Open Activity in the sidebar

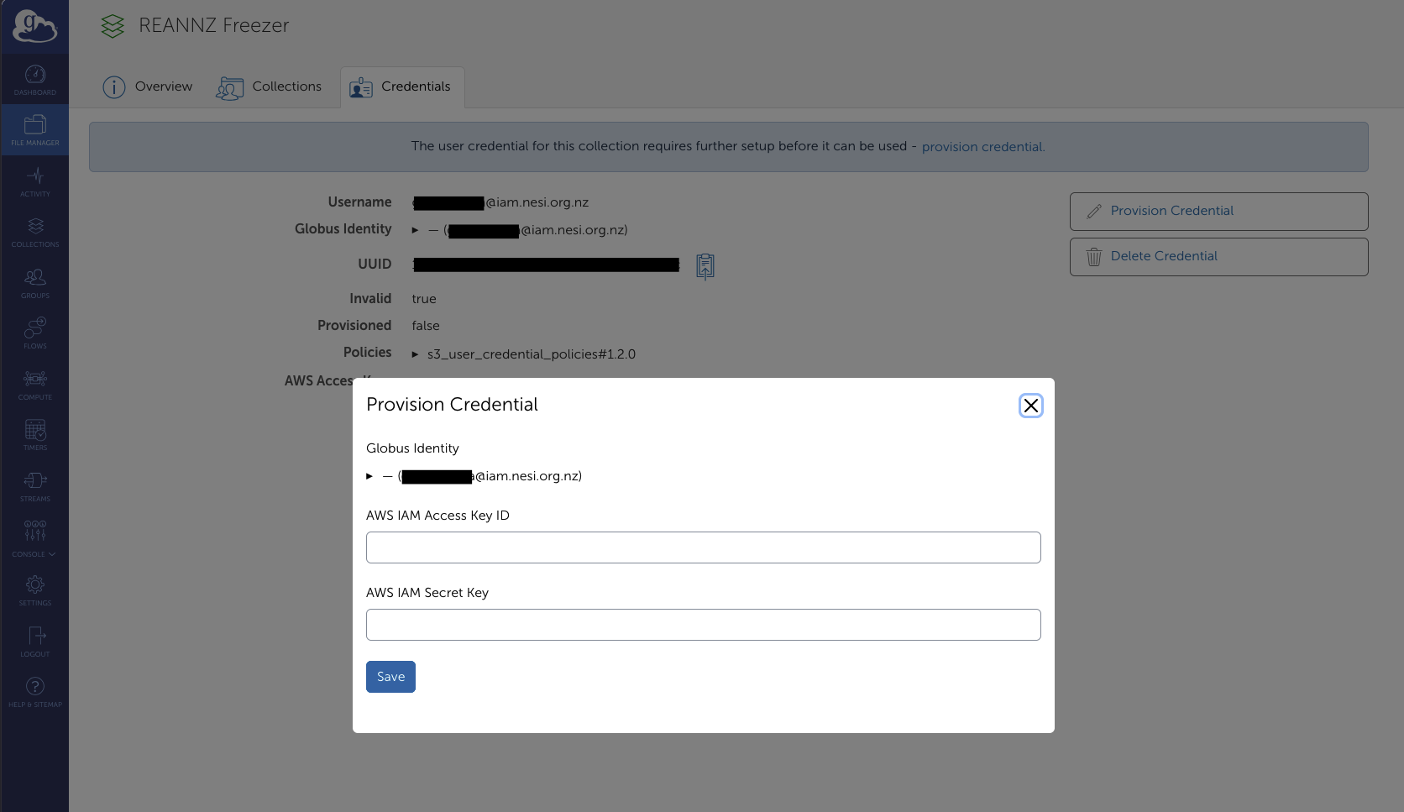coord(34,181)
